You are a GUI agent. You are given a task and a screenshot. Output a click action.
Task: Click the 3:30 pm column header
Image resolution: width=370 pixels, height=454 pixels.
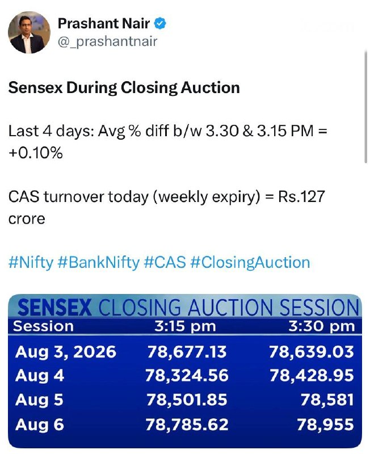coord(322,326)
